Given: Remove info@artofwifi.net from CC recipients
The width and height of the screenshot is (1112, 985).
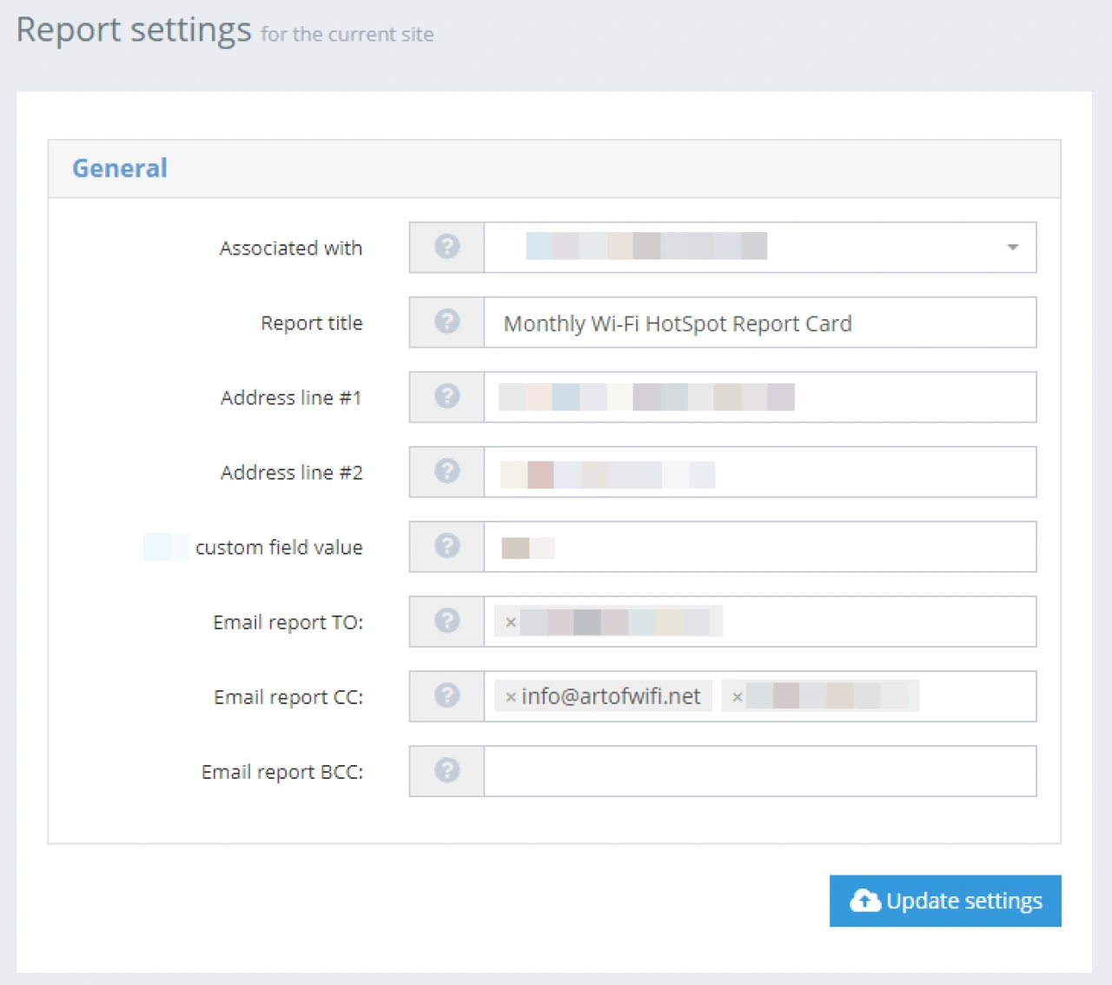Looking at the screenshot, I should (511, 695).
